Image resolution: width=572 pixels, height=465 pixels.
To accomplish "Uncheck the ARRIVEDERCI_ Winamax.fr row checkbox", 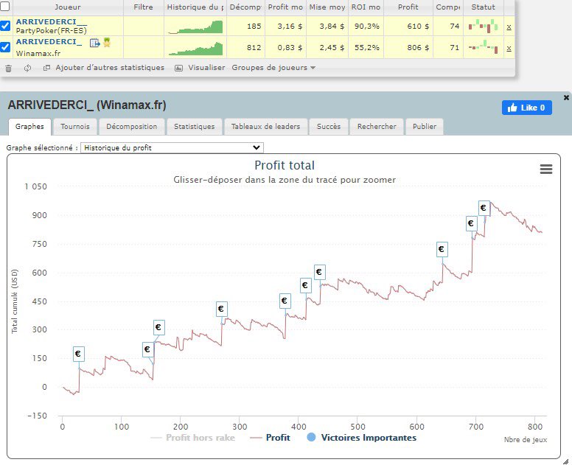I will pyautogui.click(x=5, y=47).
